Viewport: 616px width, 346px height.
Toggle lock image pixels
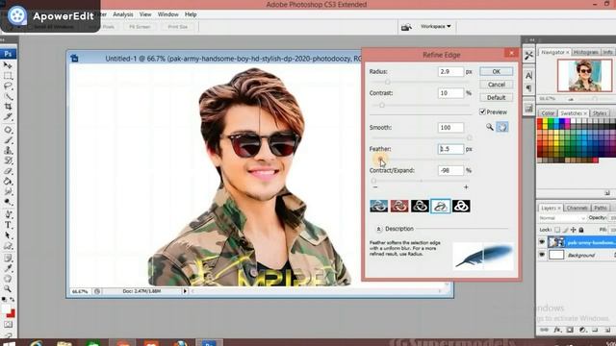(x=565, y=230)
